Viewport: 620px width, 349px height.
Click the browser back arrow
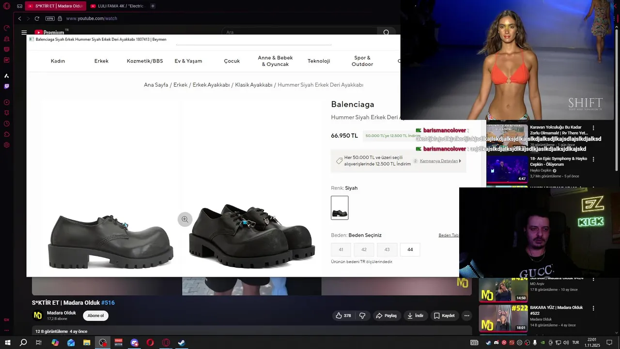tap(19, 18)
